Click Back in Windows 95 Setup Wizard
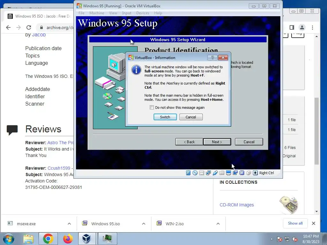Image resolution: width=327 pixels, height=245 pixels. 189,142
